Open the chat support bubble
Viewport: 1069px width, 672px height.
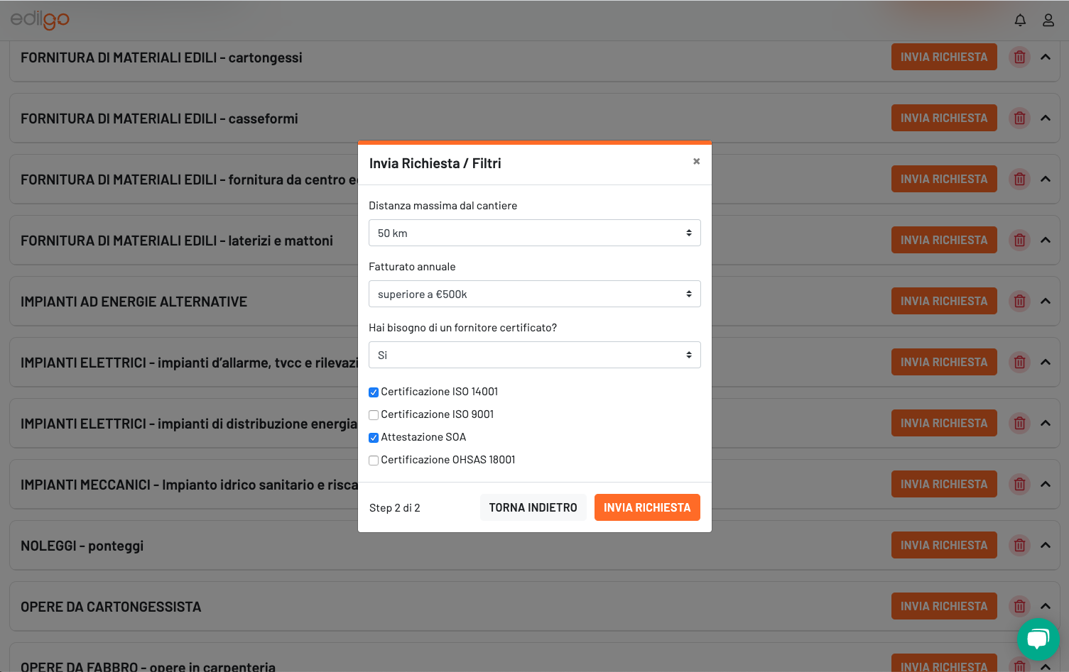(x=1038, y=639)
